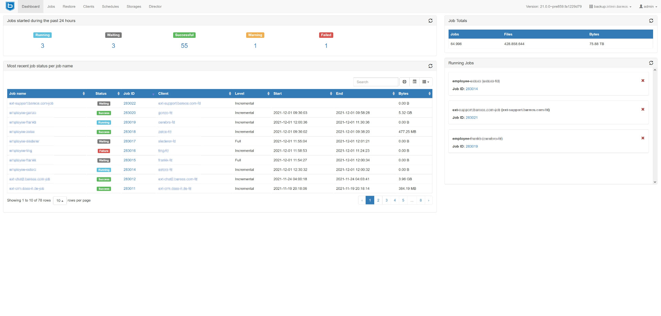
Task: Open the Jobs menu item
Action: point(51,7)
